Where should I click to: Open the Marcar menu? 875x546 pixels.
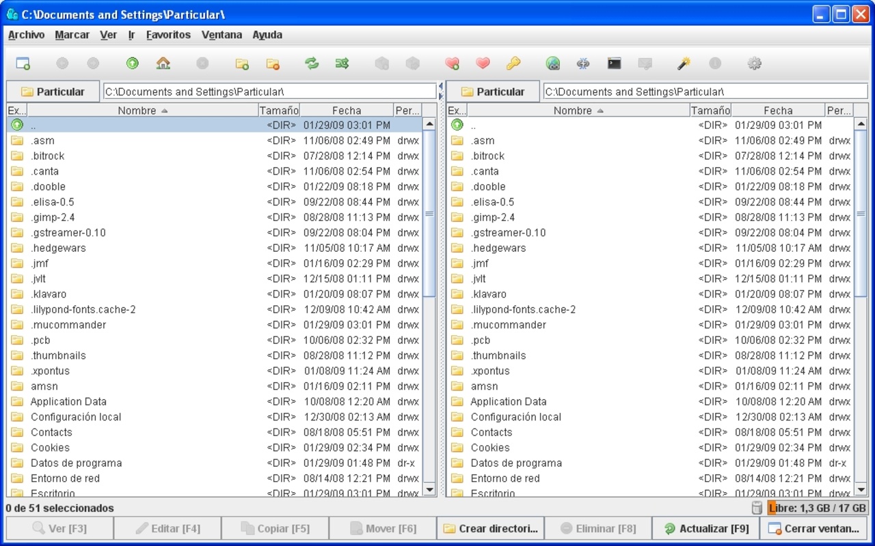coord(72,35)
